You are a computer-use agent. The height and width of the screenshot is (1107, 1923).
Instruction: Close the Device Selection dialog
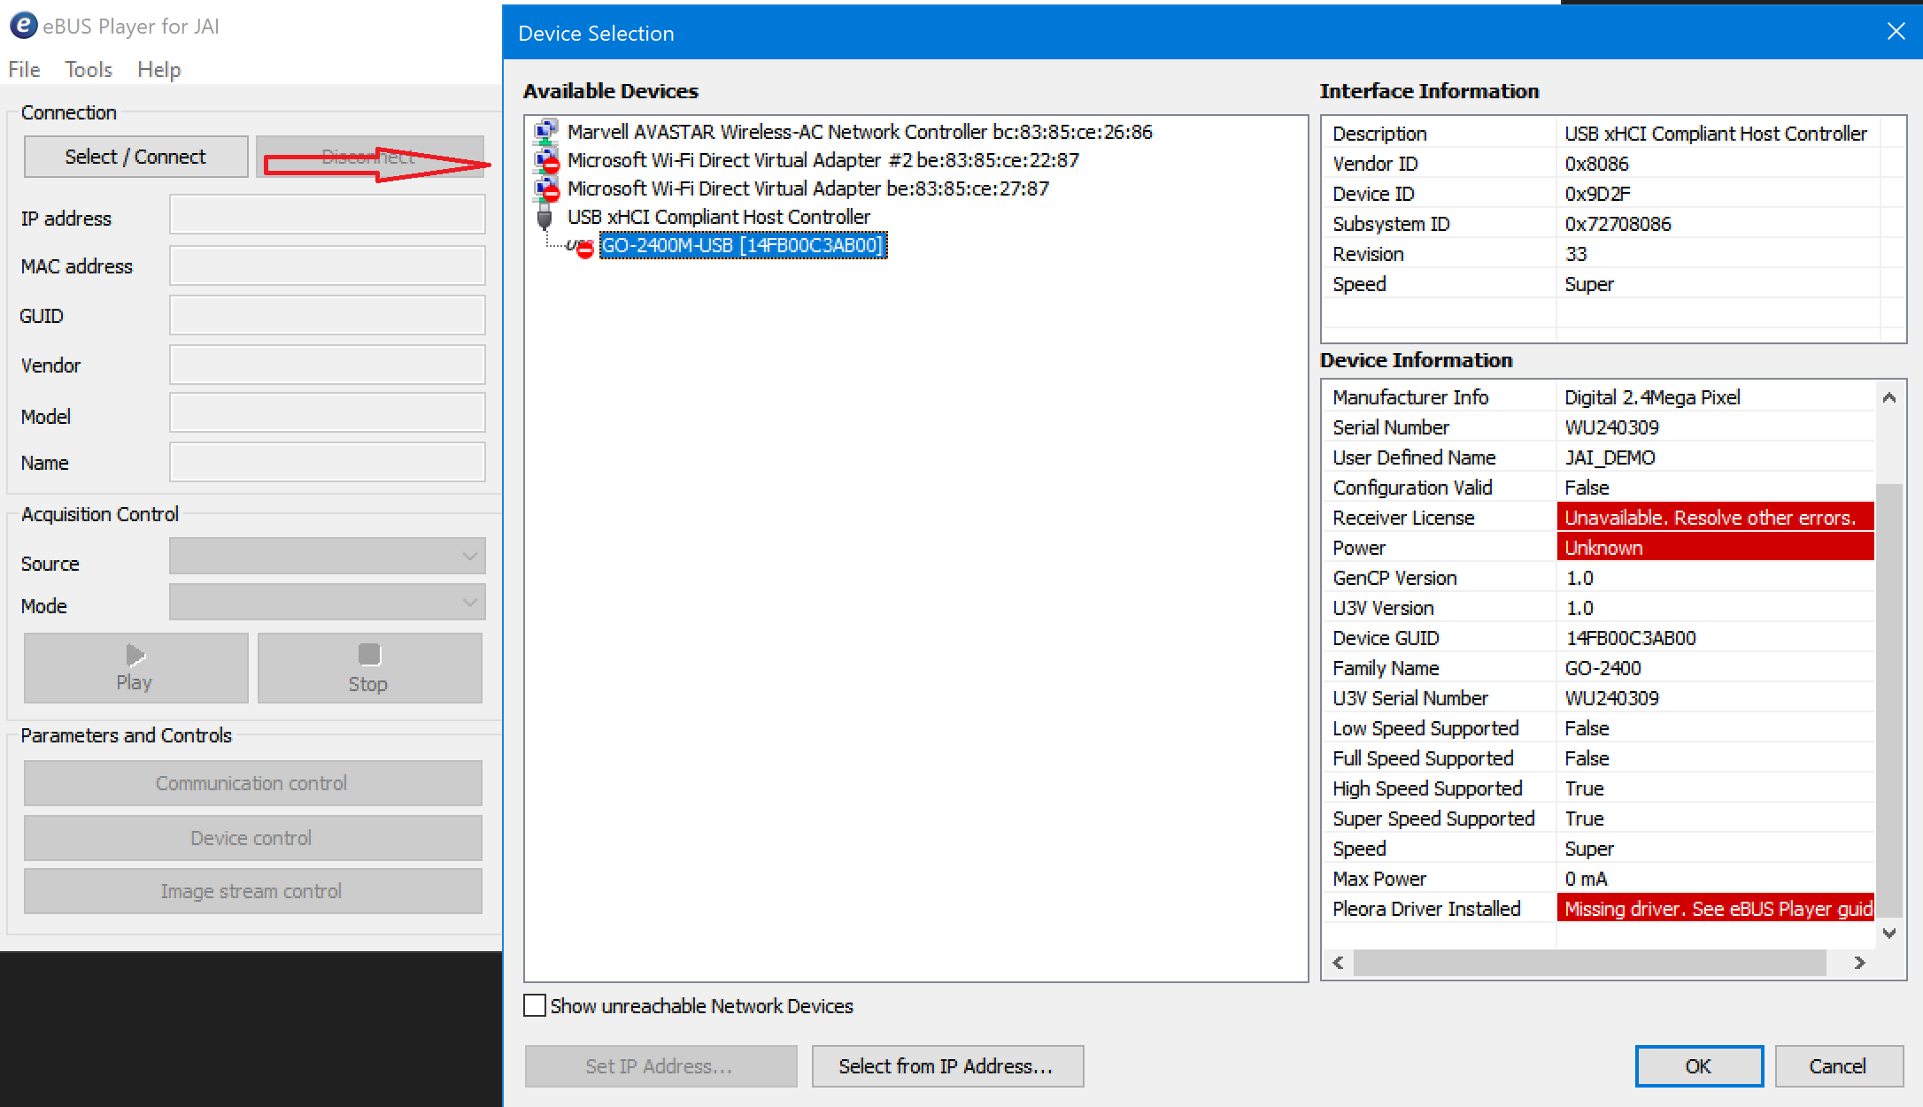point(1896,32)
